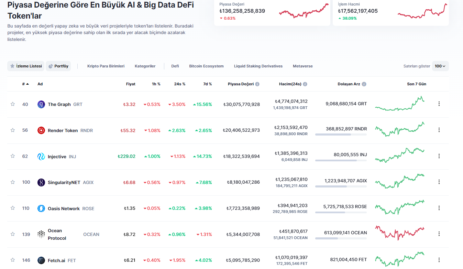Sort by the Dolaşan Arz column header
463x269 pixels.
coord(349,84)
